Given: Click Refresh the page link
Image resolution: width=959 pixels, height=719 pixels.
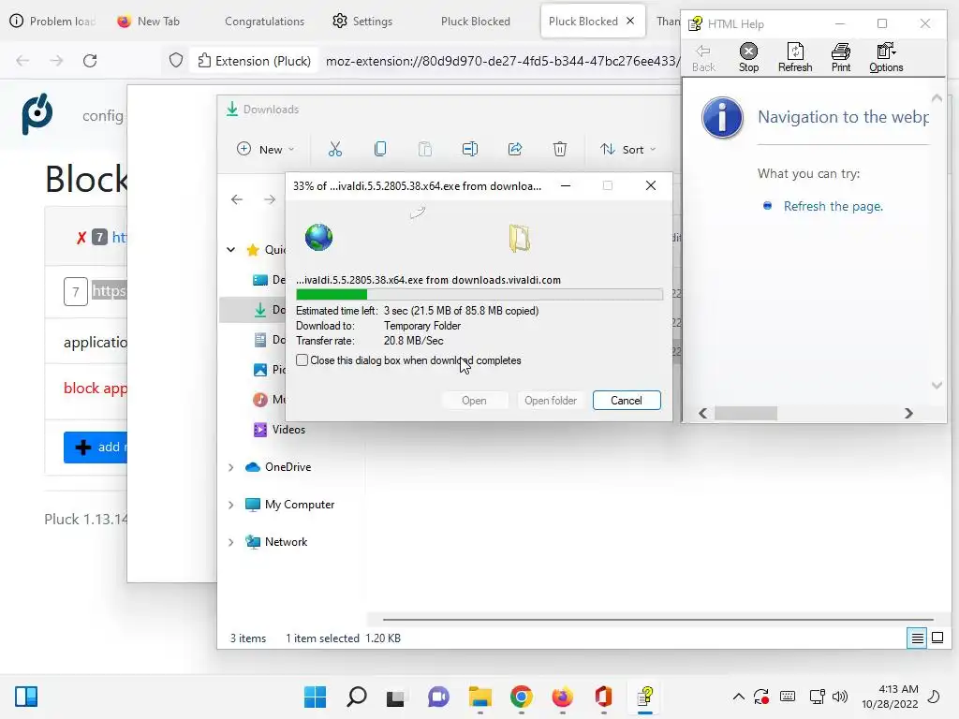Looking at the screenshot, I should 833,207.
